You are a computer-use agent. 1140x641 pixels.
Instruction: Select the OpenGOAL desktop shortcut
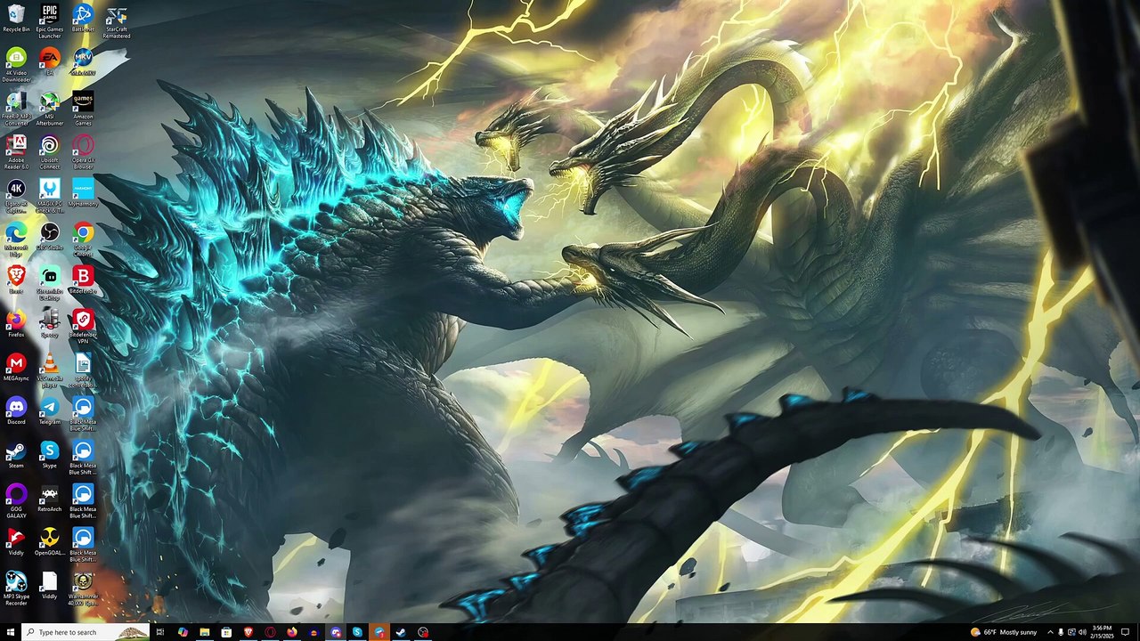pyautogui.click(x=50, y=541)
